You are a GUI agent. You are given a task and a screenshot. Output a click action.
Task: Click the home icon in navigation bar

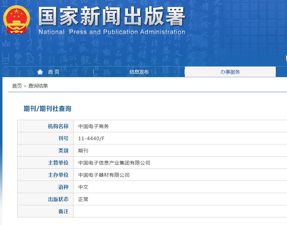40,72
